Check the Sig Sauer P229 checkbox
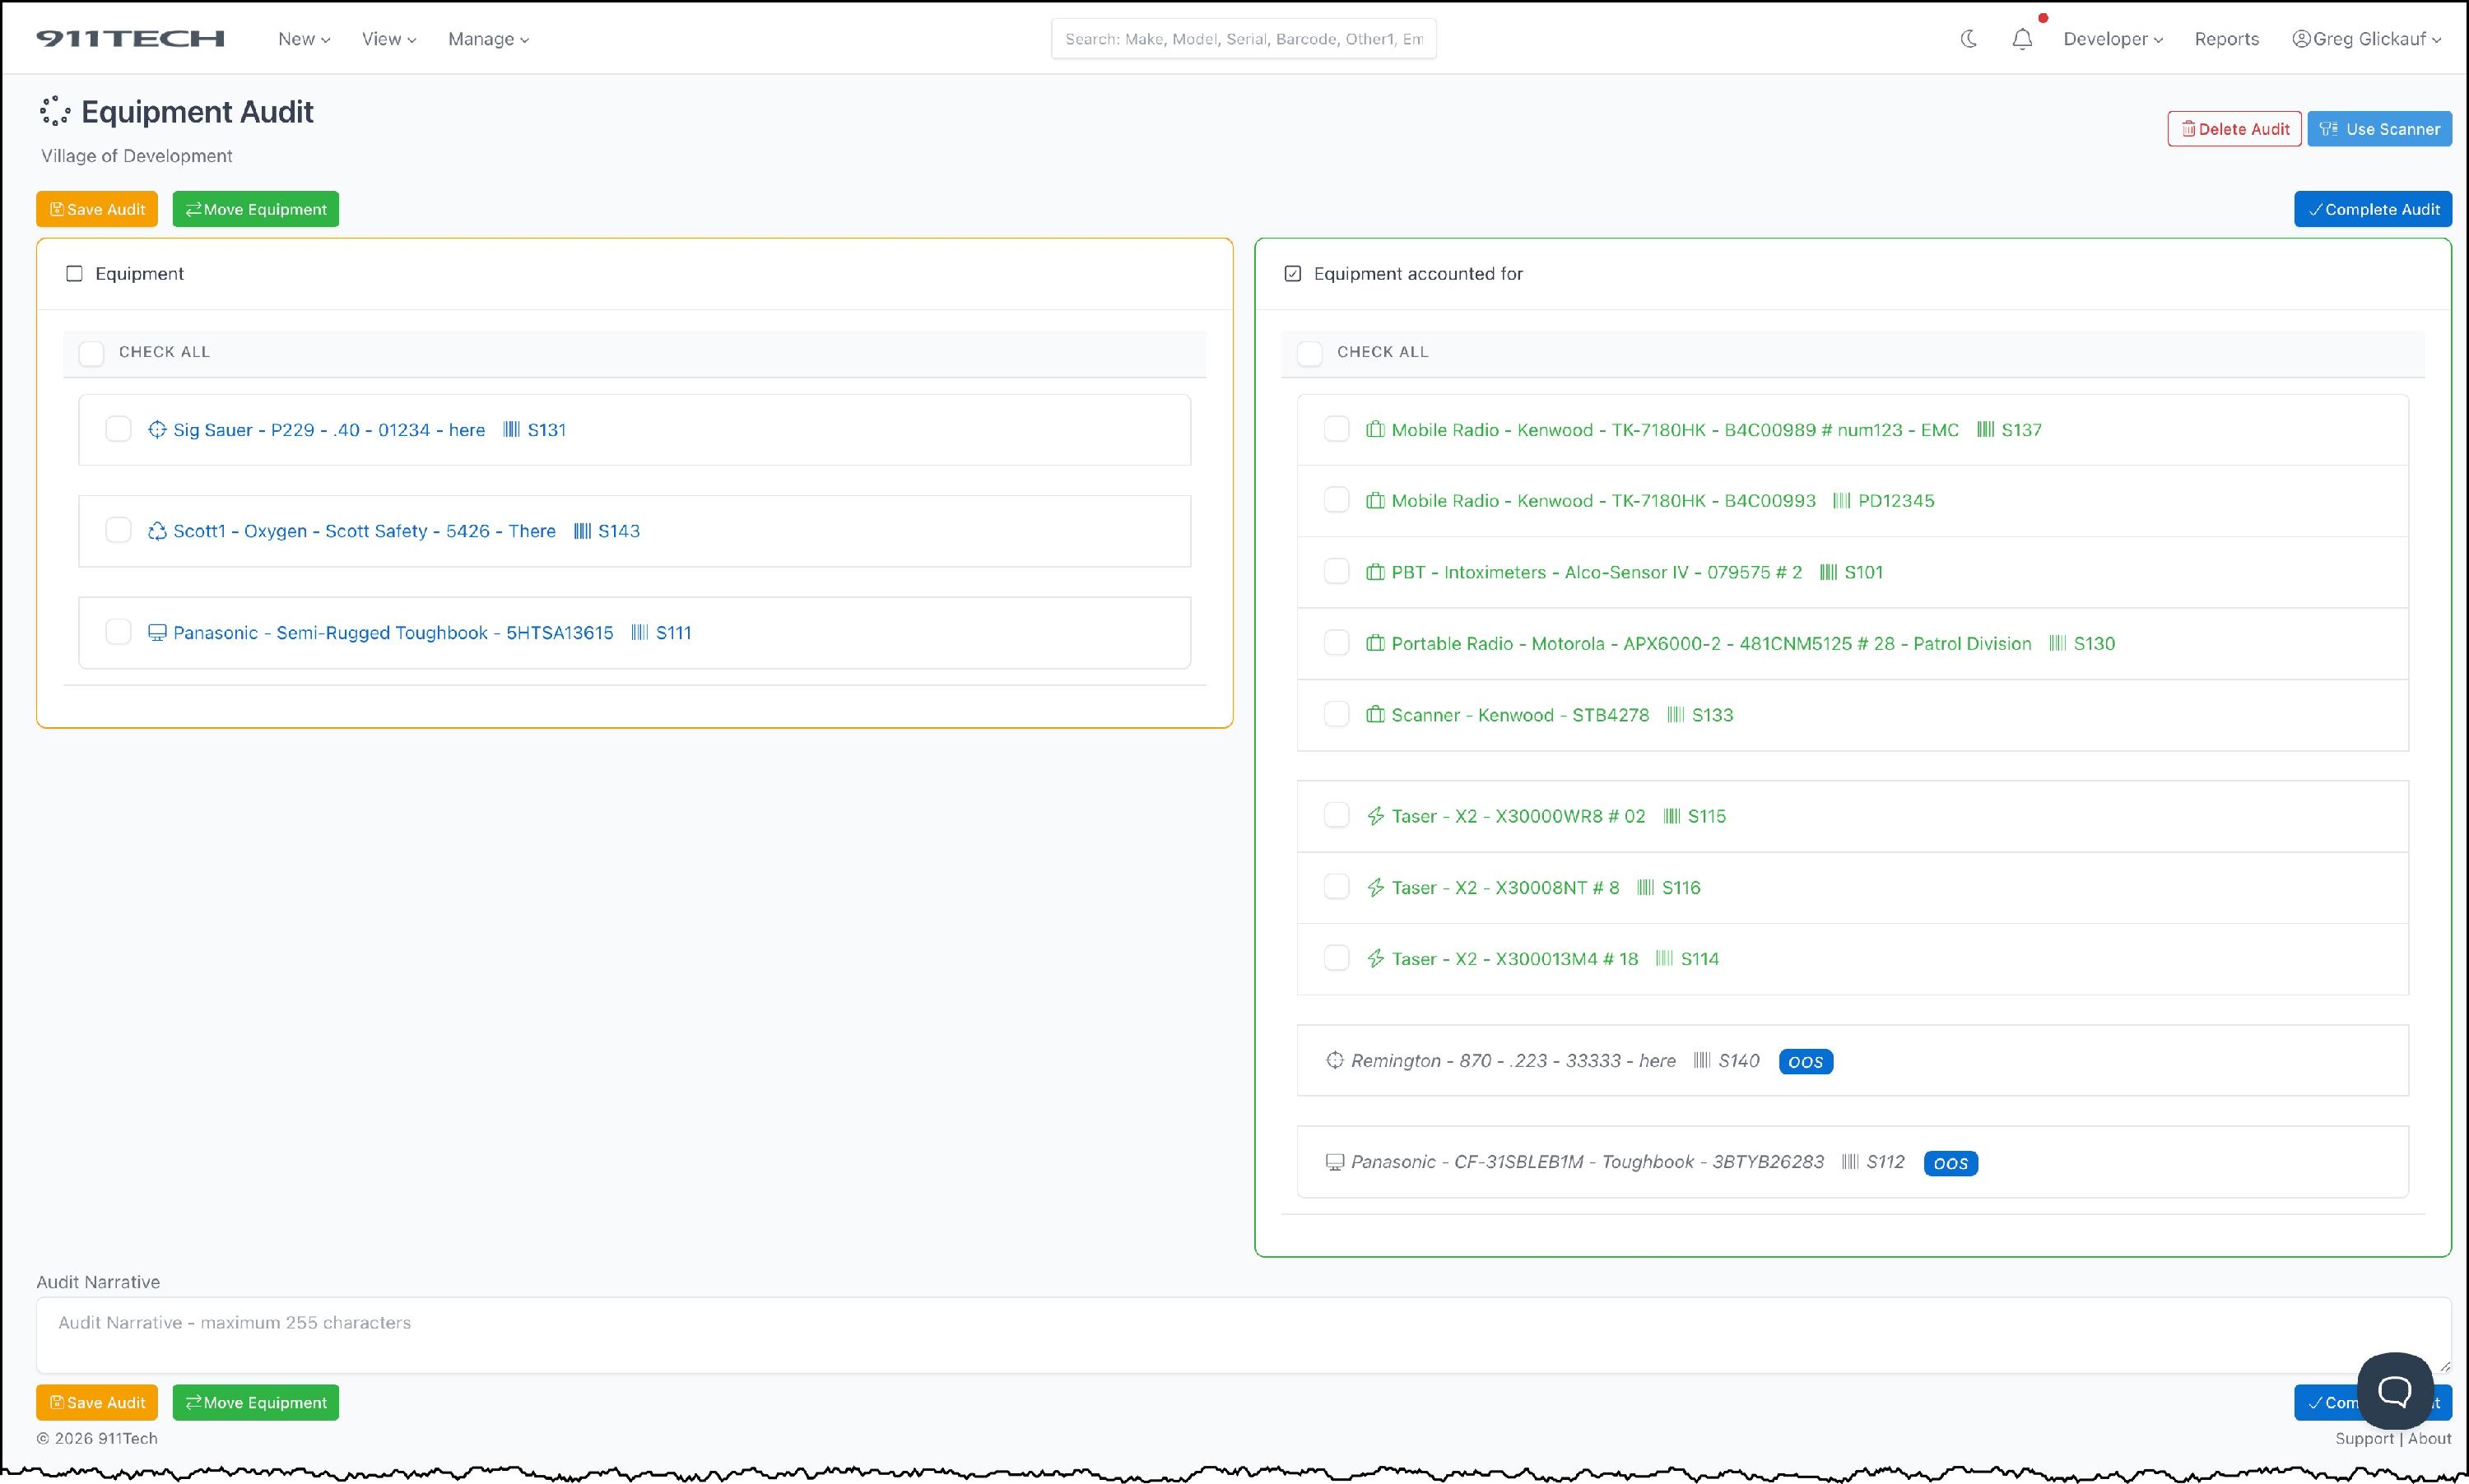2469x1484 pixels. (x=118, y=429)
